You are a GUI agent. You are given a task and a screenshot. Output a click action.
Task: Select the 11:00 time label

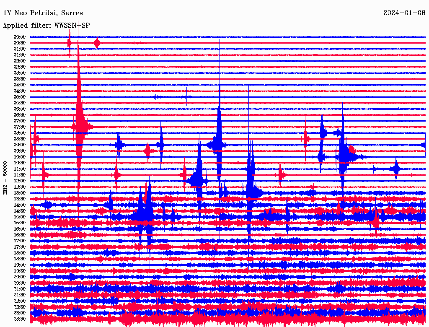click(x=20, y=169)
